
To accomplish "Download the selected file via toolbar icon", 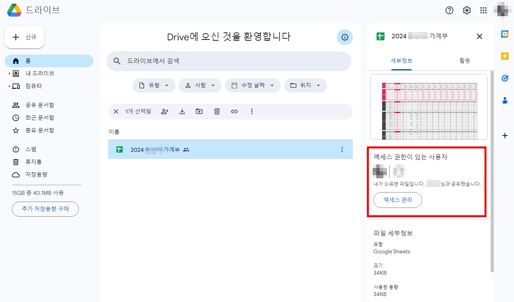I will pyautogui.click(x=182, y=111).
